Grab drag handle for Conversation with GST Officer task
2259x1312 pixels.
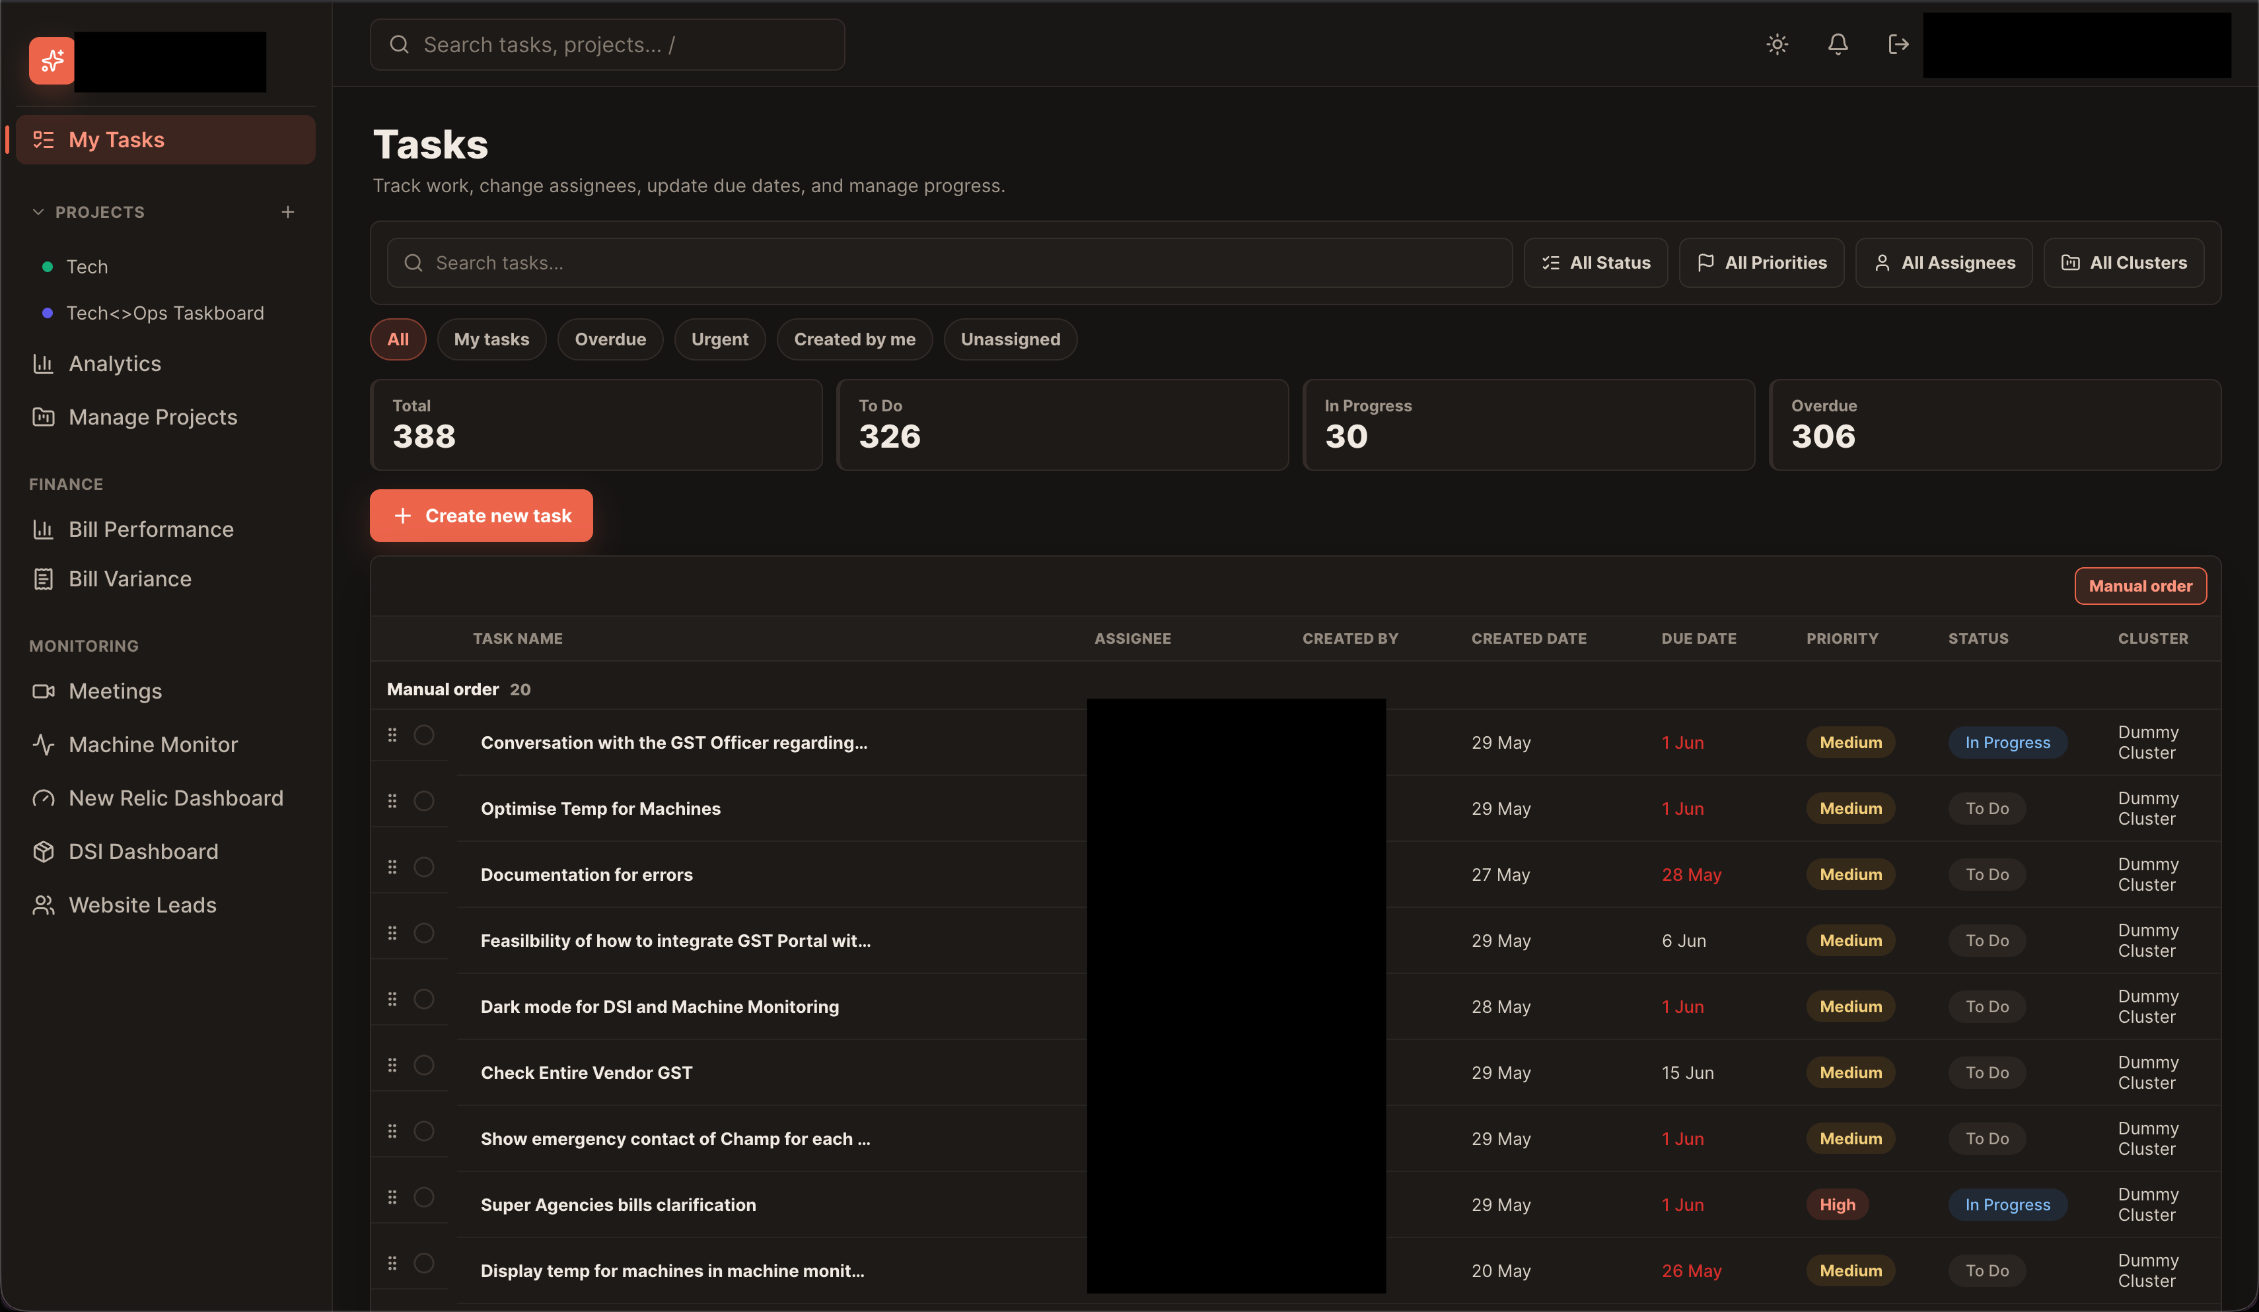[x=392, y=735]
